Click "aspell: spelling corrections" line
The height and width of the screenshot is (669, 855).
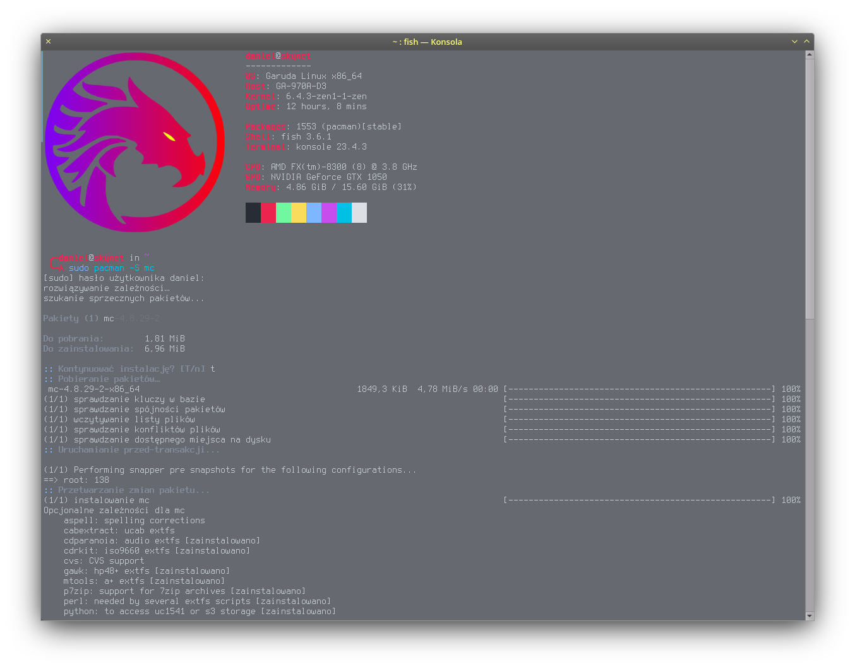pyautogui.click(x=135, y=521)
